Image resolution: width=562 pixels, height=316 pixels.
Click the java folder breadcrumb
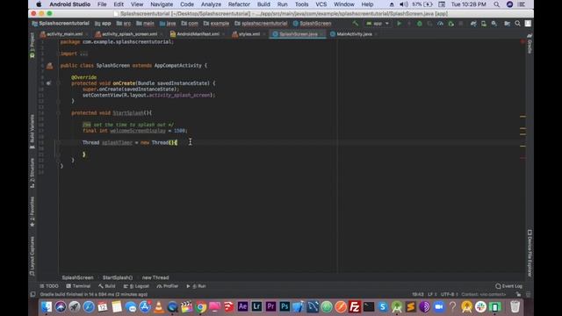point(168,24)
